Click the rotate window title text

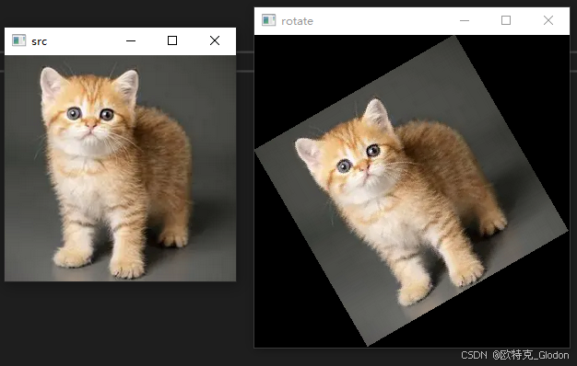point(297,21)
